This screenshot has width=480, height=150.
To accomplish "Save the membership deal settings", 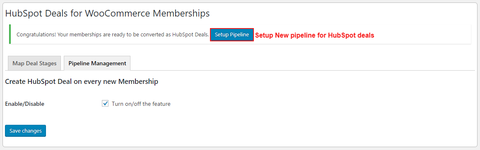I will click(x=25, y=131).
